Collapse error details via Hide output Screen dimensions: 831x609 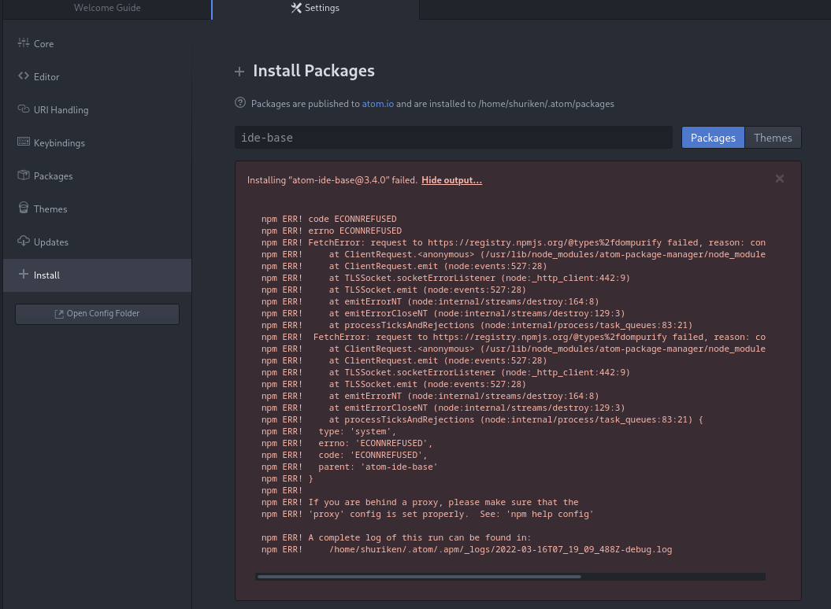451,180
